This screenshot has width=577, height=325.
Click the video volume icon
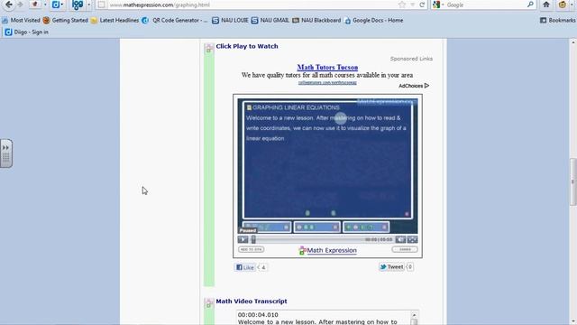point(400,239)
